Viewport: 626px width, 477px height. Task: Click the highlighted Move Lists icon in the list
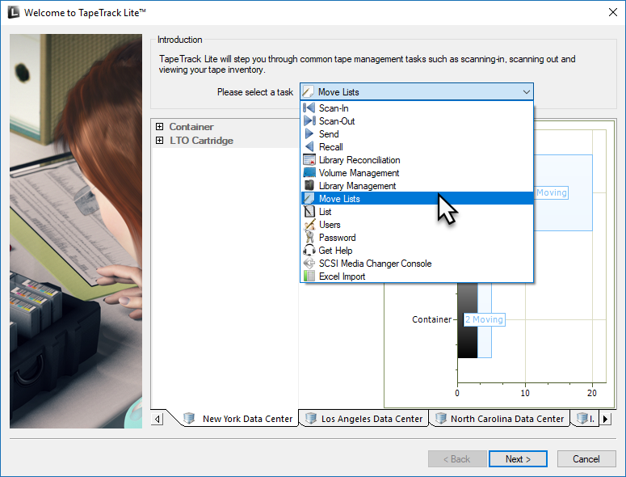coord(309,199)
